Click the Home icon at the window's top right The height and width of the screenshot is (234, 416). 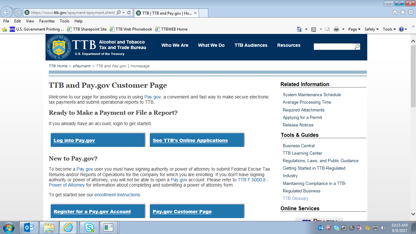(x=395, y=12)
